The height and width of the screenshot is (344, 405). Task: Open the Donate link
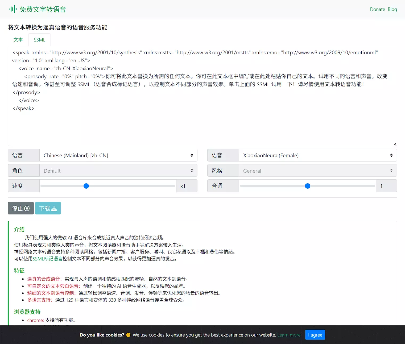point(377,9)
